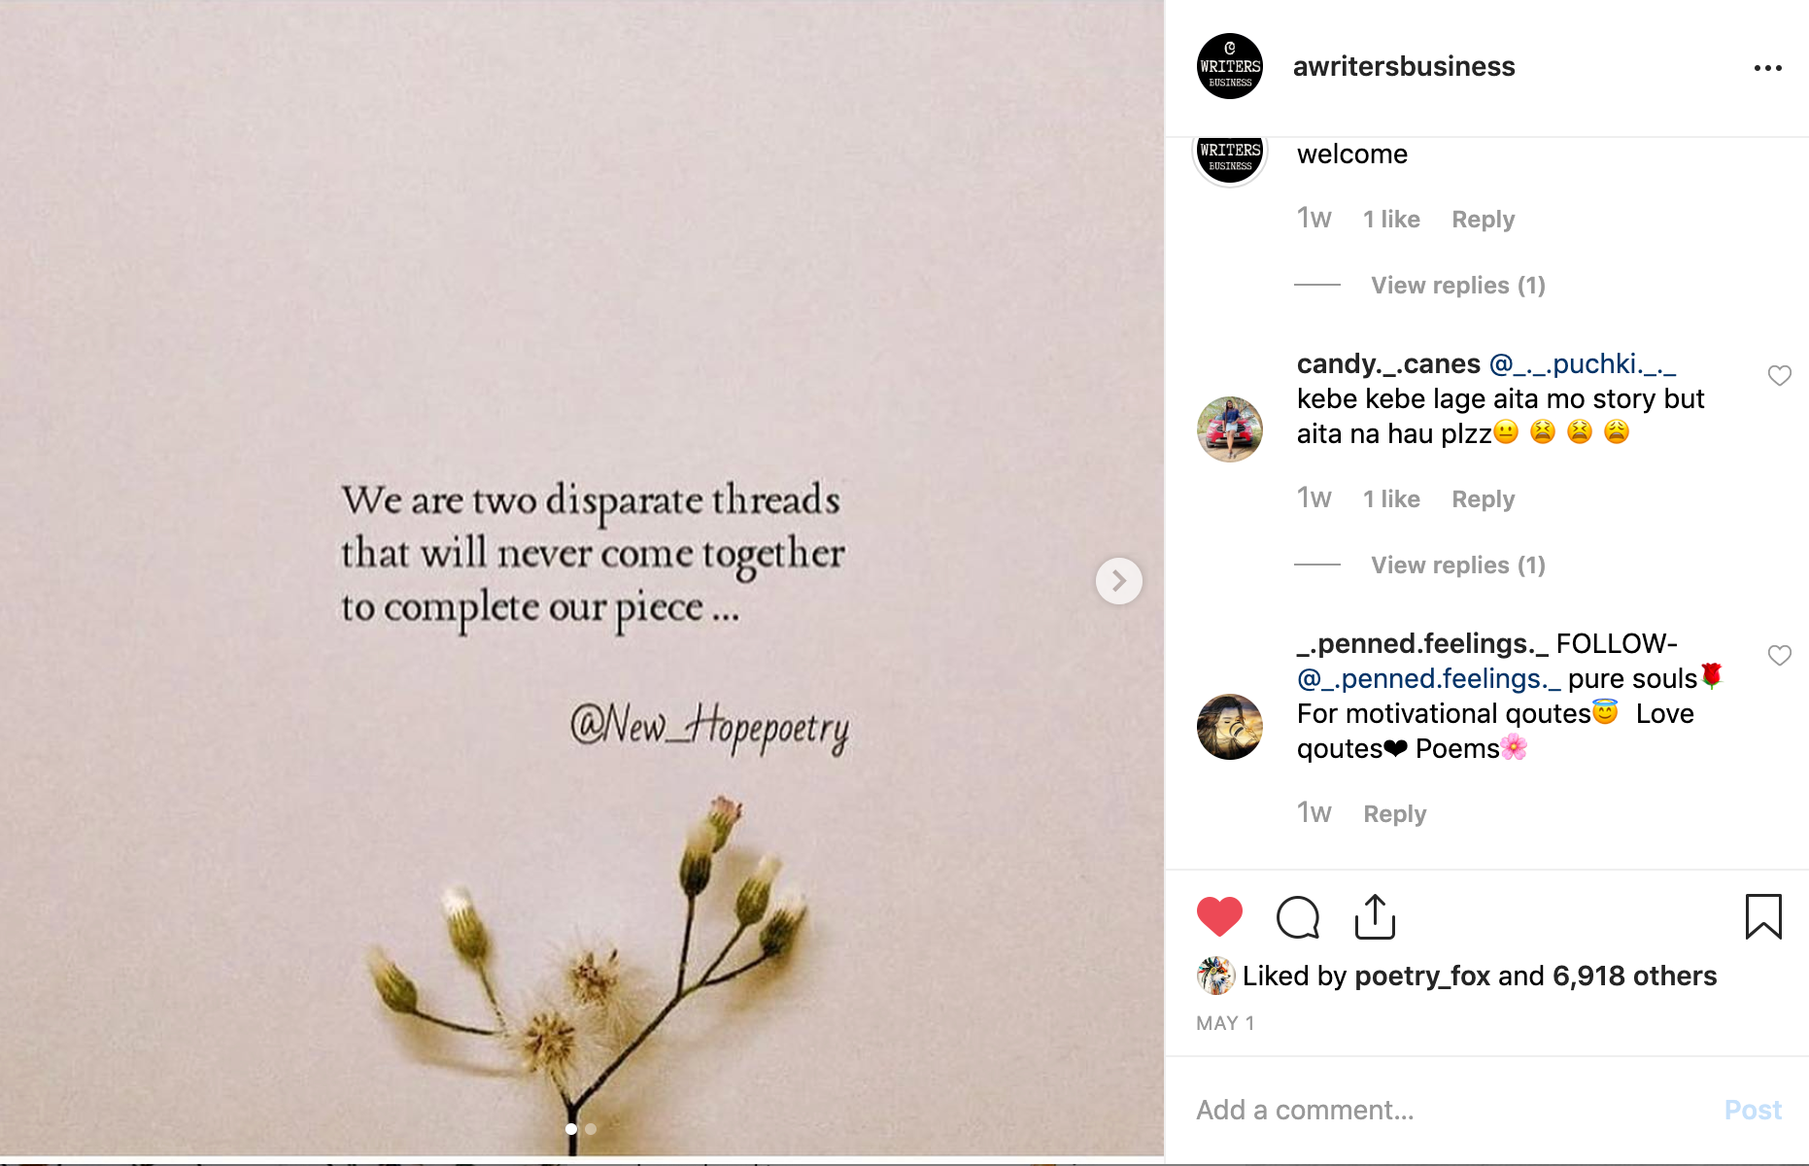Image resolution: width=1809 pixels, height=1166 pixels.
Task: Expand View replies under welcome comment
Action: click(x=1457, y=286)
